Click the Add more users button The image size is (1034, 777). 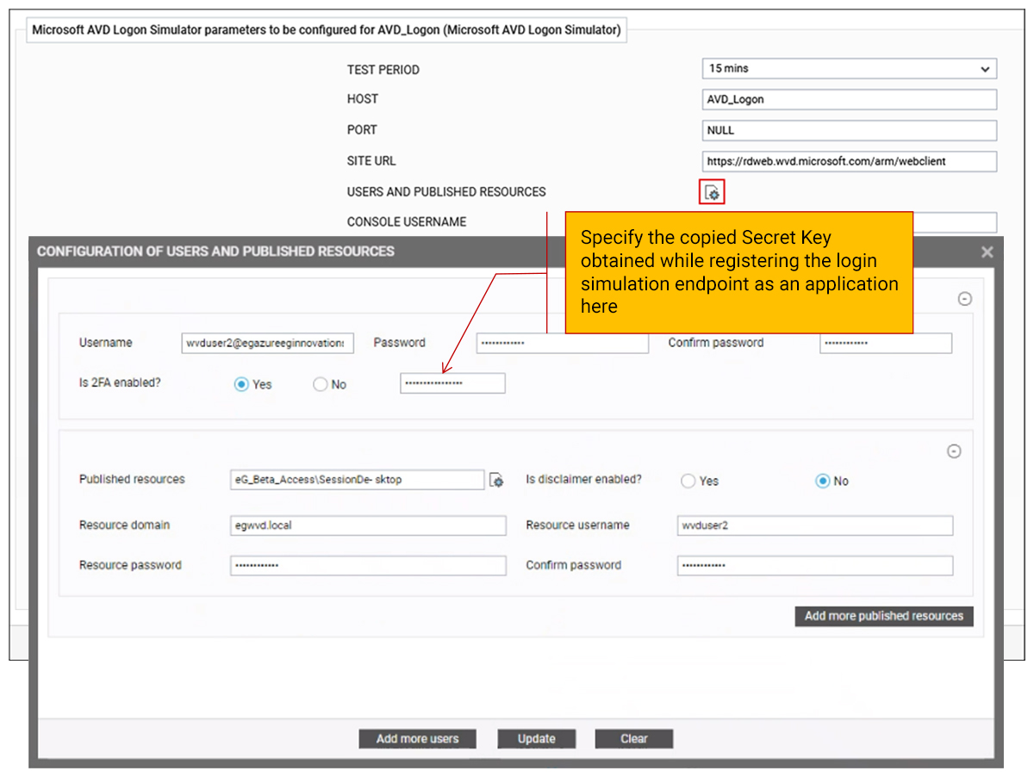(x=417, y=739)
